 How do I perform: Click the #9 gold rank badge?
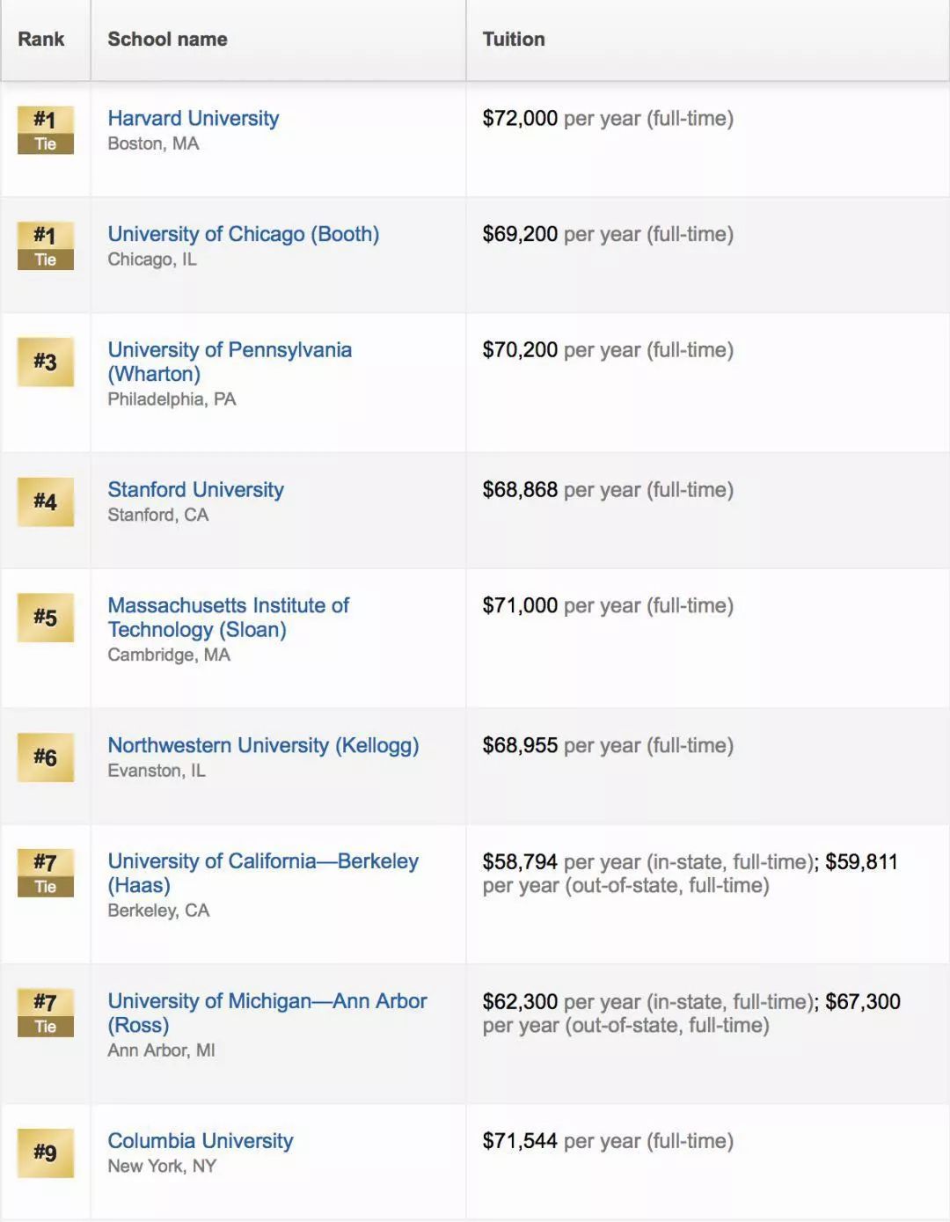pos(46,1152)
